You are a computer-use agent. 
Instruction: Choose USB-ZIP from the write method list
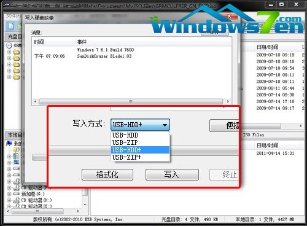pos(141,142)
